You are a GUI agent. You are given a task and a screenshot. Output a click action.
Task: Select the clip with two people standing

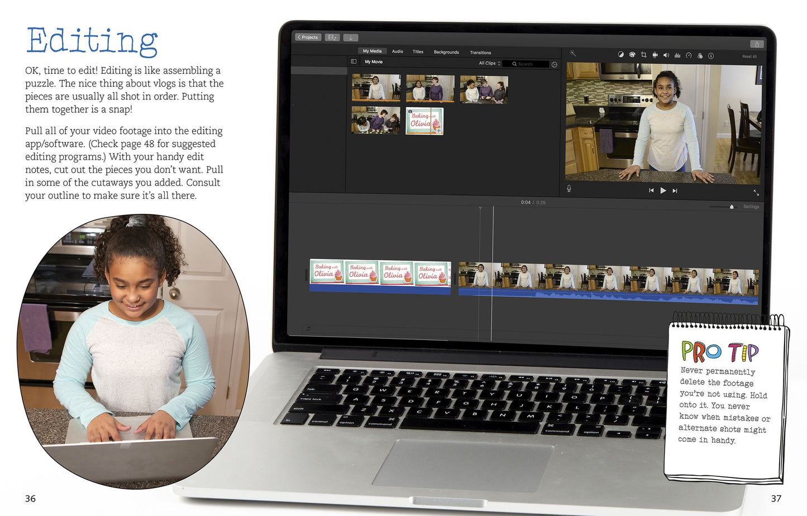(x=430, y=88)
